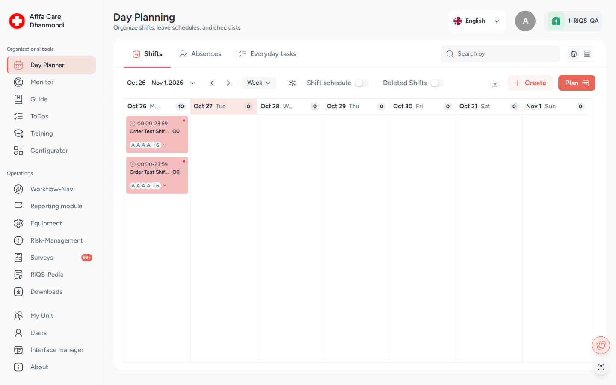Click the Plan button
This screenshot has width=616, height=385.
tap(577, 83)
